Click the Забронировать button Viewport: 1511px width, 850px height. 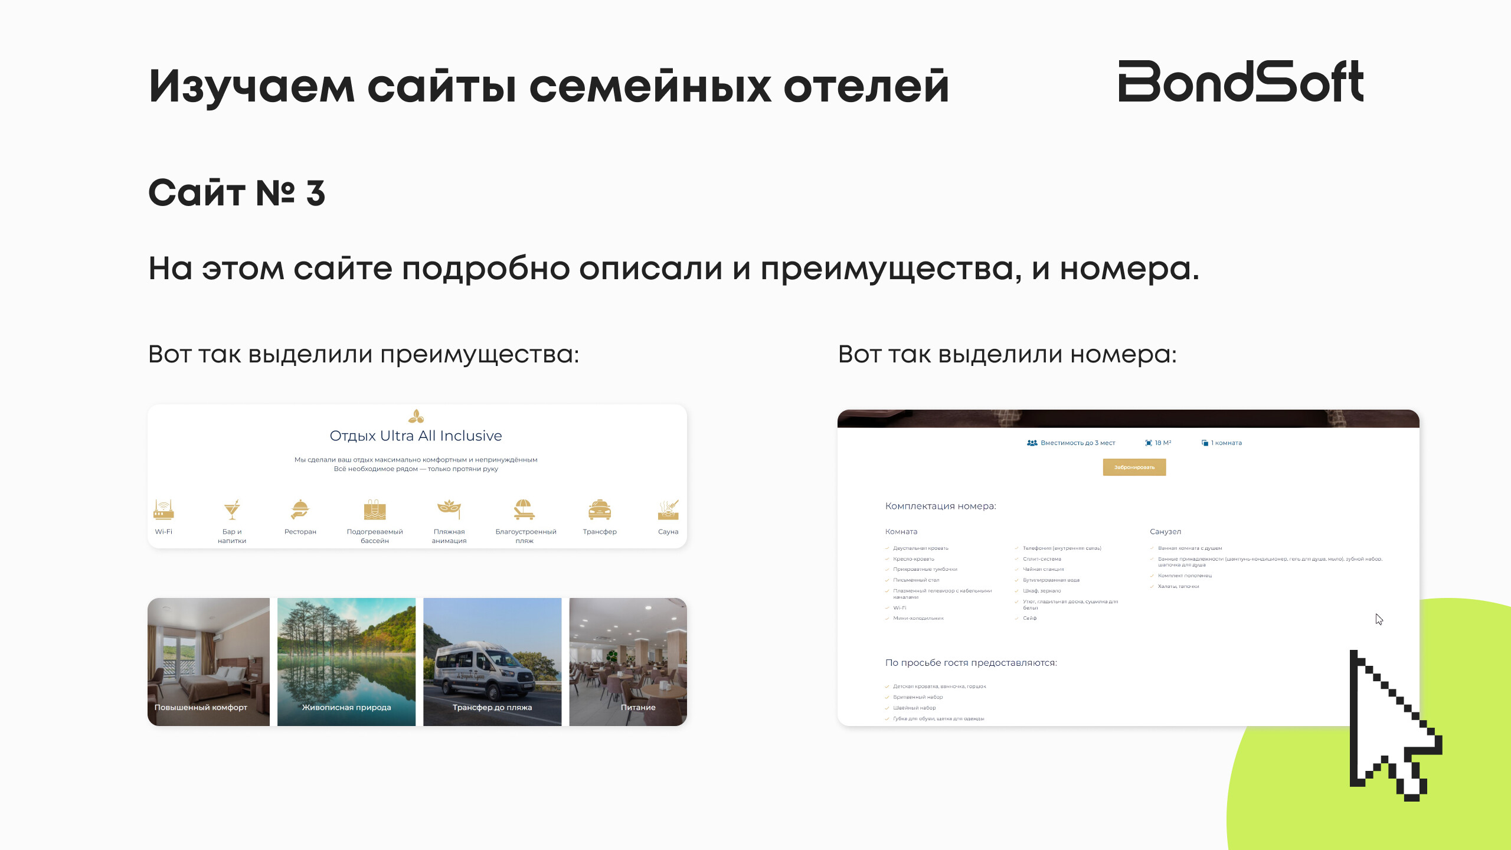click(1134, 467)
